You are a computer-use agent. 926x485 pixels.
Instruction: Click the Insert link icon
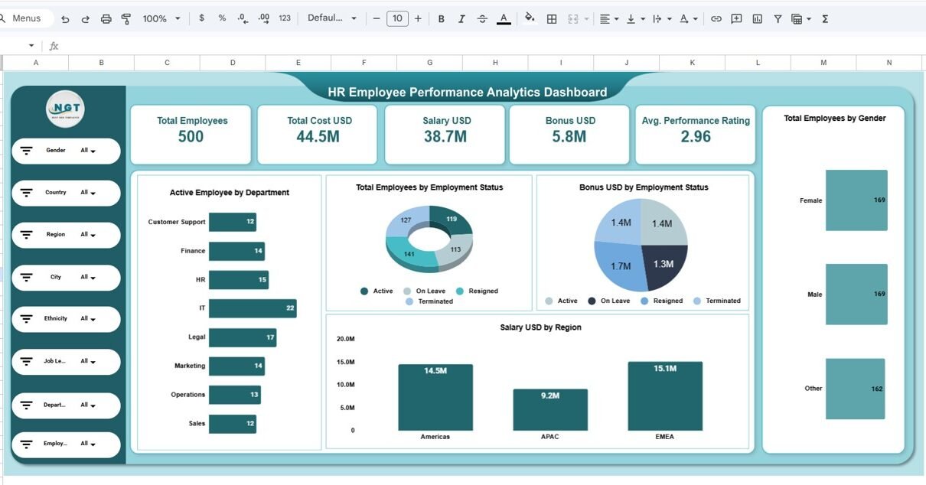click(x=716, y=18)
